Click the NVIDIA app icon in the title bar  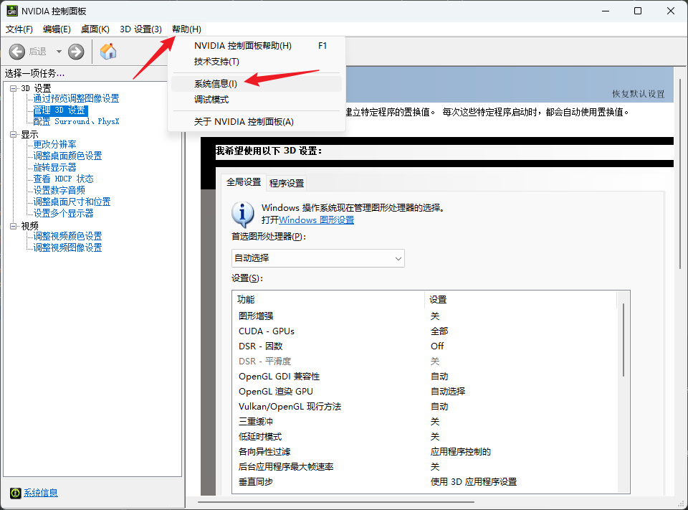12,11
